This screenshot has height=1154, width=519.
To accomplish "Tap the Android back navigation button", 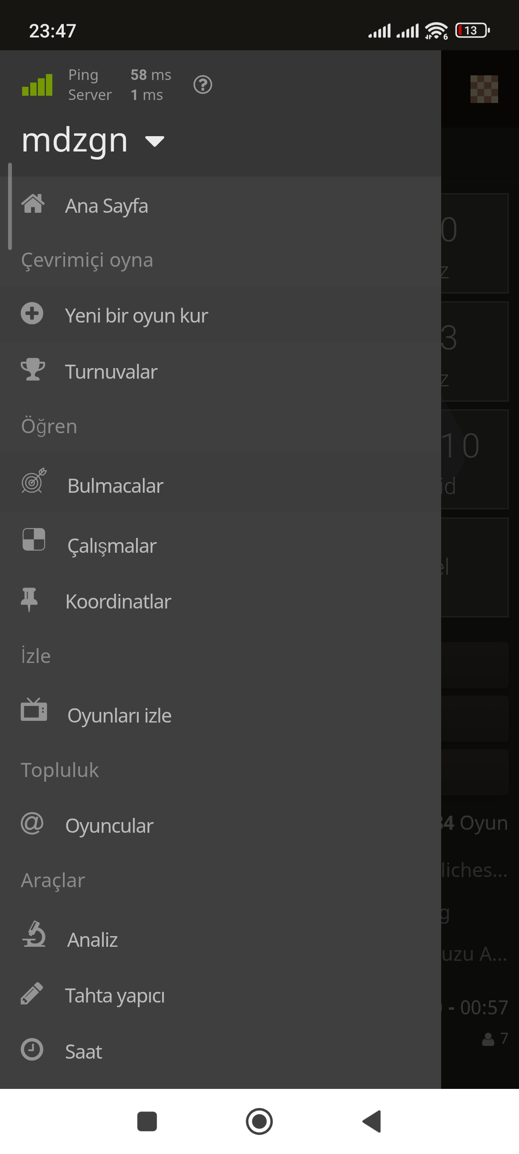I will [372, 1121].
